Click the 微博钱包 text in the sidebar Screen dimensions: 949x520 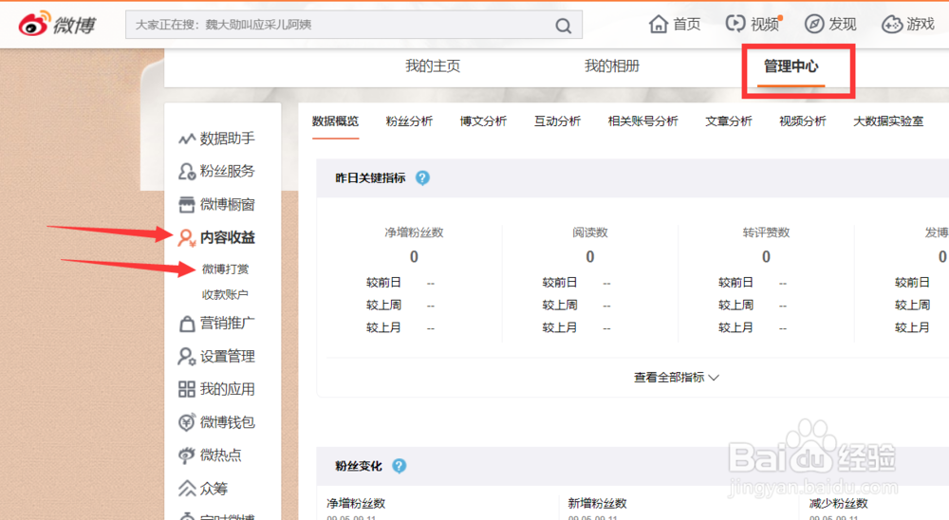click(x=228, y=422)
